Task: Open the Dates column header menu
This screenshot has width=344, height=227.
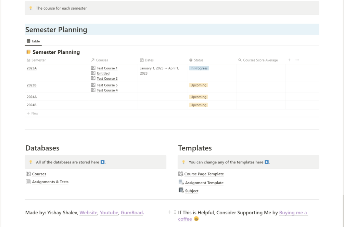Action: point(149,60)
